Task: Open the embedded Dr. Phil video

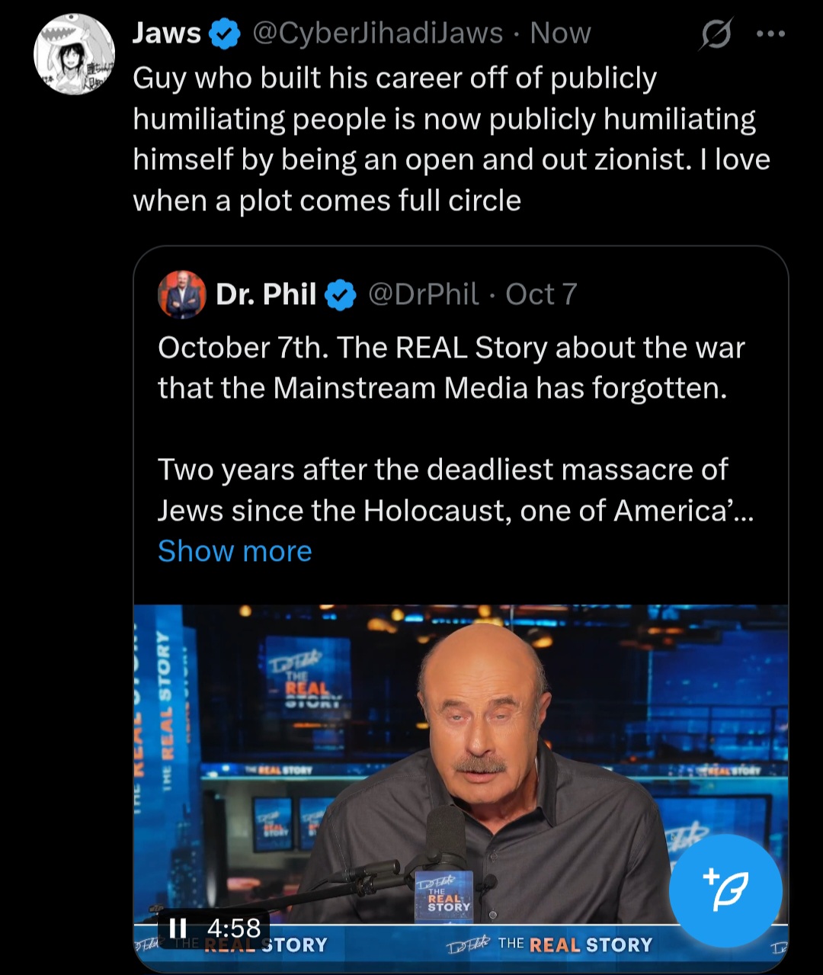Action: tap(460, 762)
